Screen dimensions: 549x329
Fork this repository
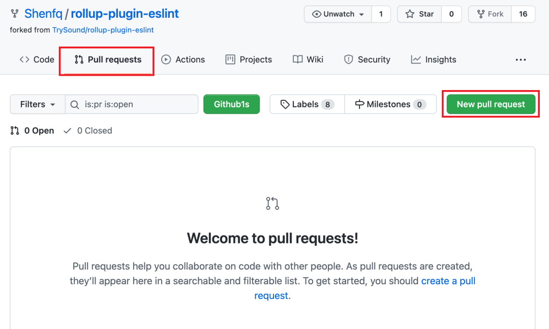click(490, 14)
